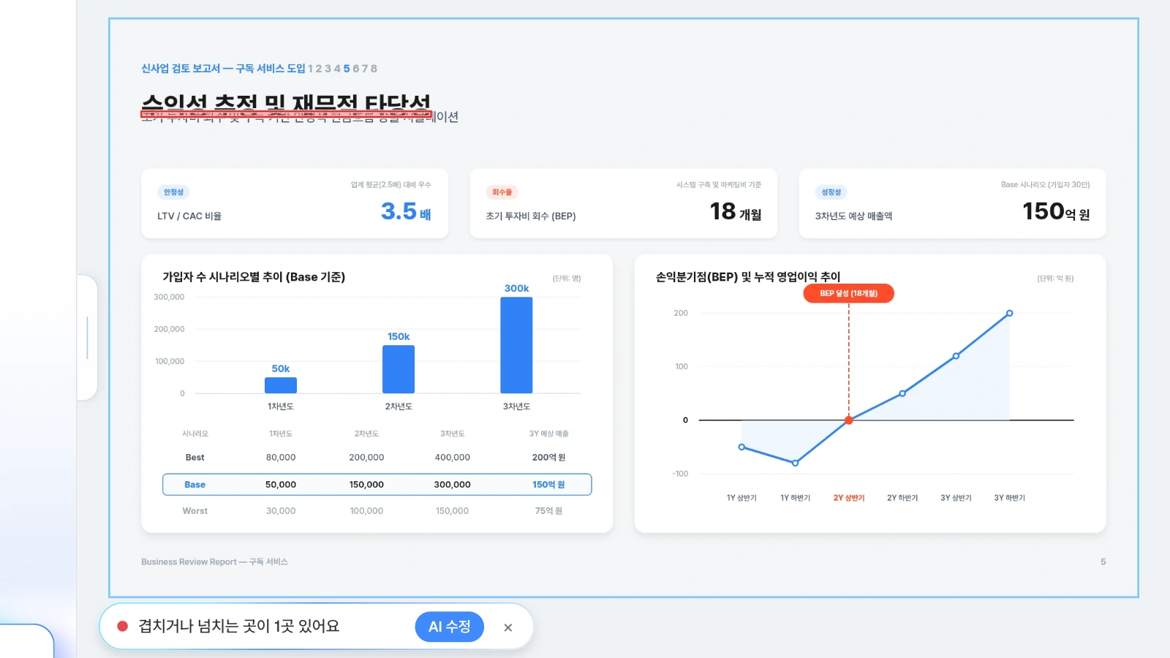The image size is (1170, 658).
Task: Click the 'Worst' scenario row label
Action: click(195, 511)
